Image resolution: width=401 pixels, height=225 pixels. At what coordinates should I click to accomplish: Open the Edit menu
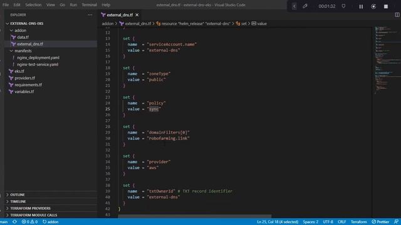tap(17, 5)
